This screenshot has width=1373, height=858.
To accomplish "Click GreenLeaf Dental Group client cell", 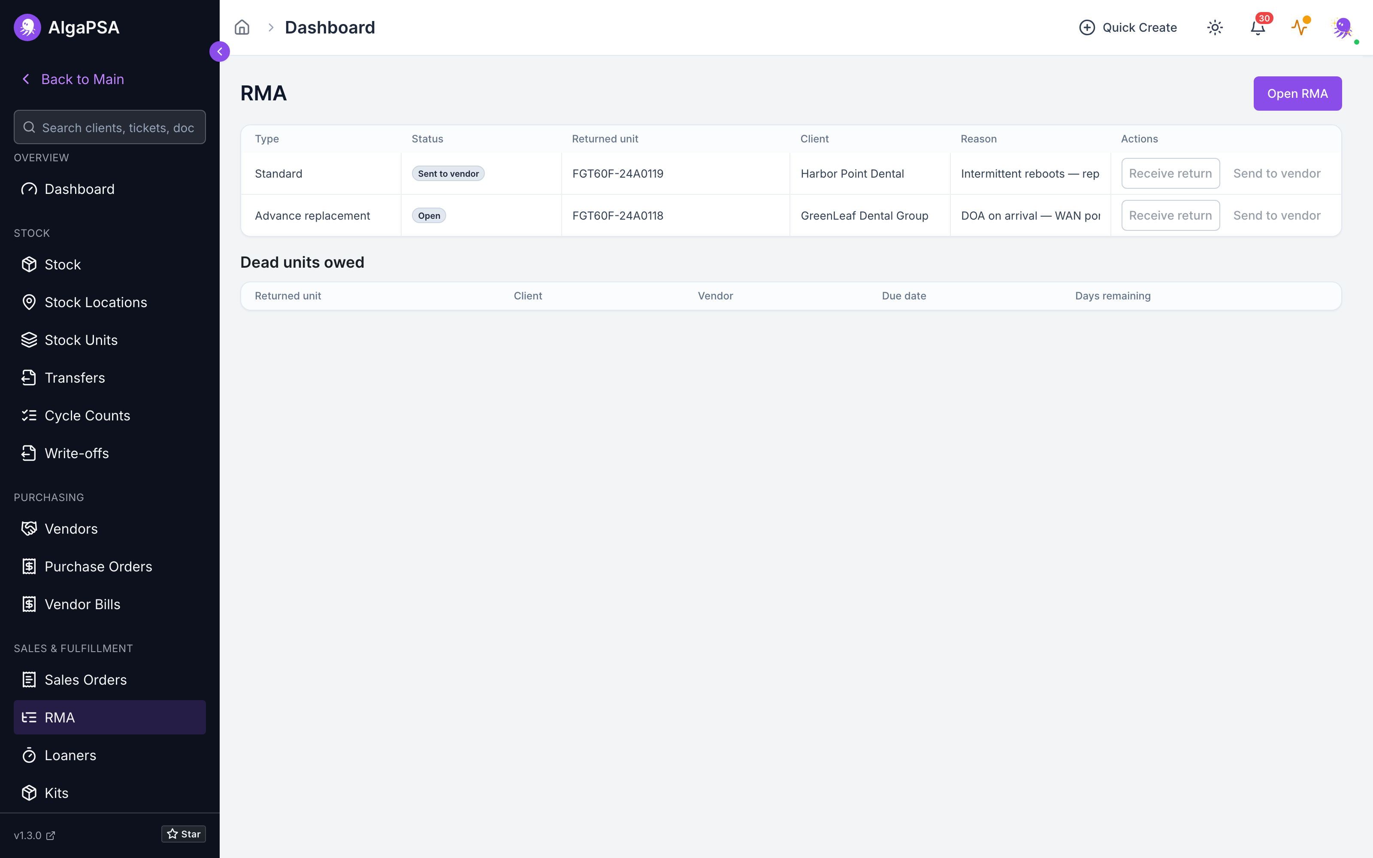I will (x=870, y=216).
